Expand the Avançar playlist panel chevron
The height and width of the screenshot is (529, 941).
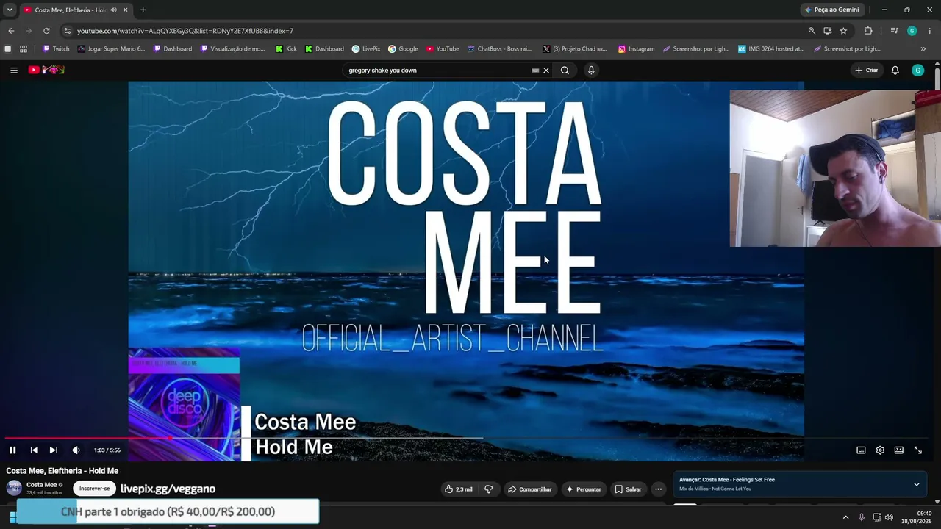click(916, 484)
